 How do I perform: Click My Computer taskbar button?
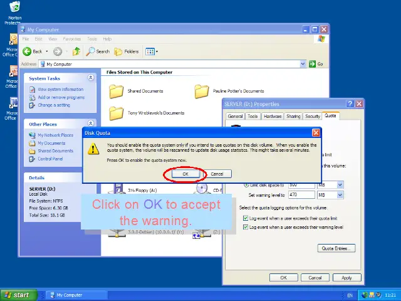click(76, 295)
